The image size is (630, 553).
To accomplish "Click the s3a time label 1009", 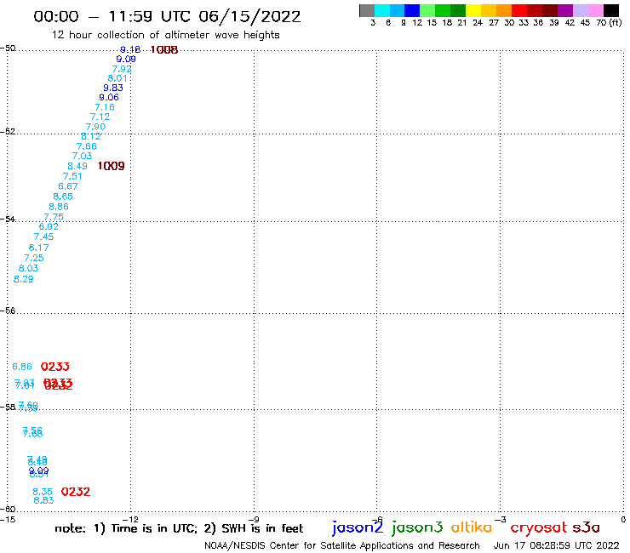I will pyautogui.click(x=112, y=166).
